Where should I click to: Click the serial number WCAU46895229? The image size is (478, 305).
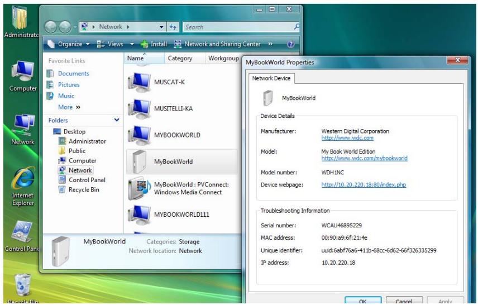pyautogui.click(x=341, y=225)
